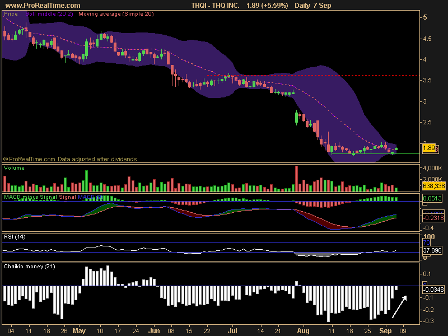Image resolution: width=448 pixels, height=336 pixels.
Task: Click the 1.89 (+5.59%) price quote
Action: pyautogui.click(x=267, y=6)
